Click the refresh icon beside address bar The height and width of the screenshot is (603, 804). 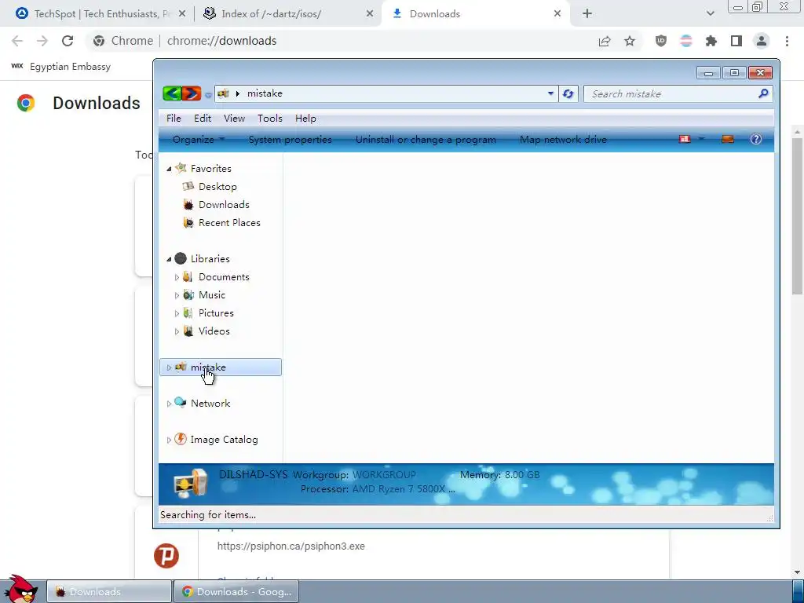(x=568, y=94)
